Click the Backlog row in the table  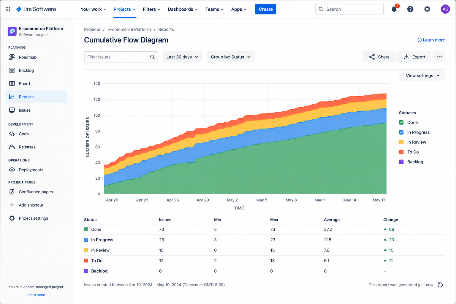click(265, 271)
